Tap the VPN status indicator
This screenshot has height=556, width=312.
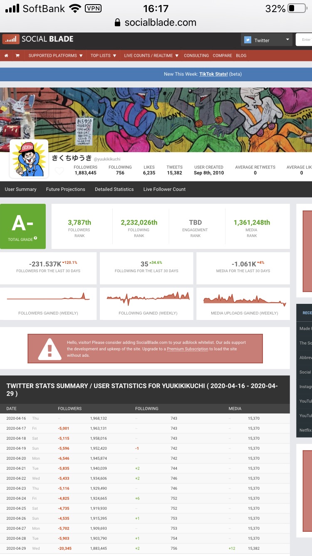pos(93,8)
